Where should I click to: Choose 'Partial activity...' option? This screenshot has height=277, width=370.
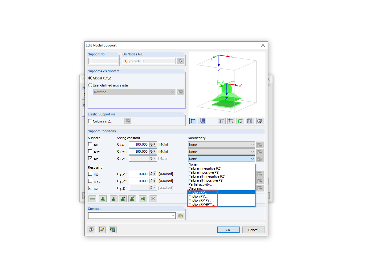click(222, 184)
